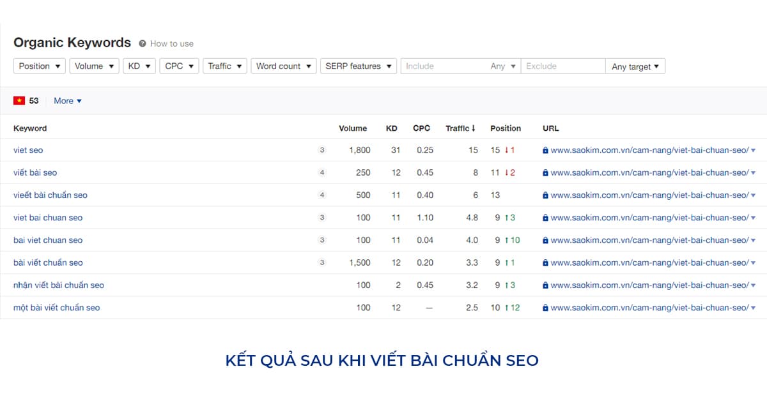Follow the saokim.com.vn URL on the first row
This screenshot has width=767, height=401.
point(649,150)
